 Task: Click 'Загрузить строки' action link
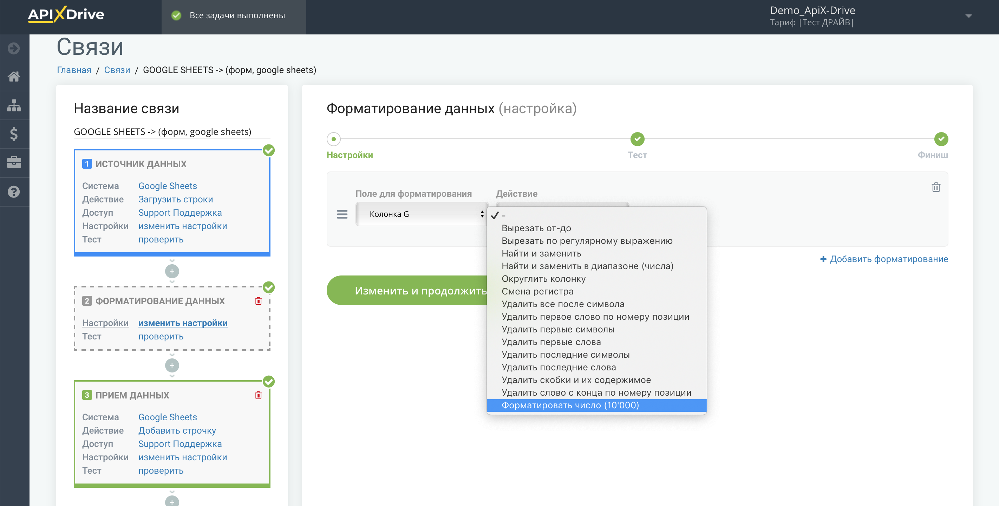pyautogui.click(x=176, y=200)
